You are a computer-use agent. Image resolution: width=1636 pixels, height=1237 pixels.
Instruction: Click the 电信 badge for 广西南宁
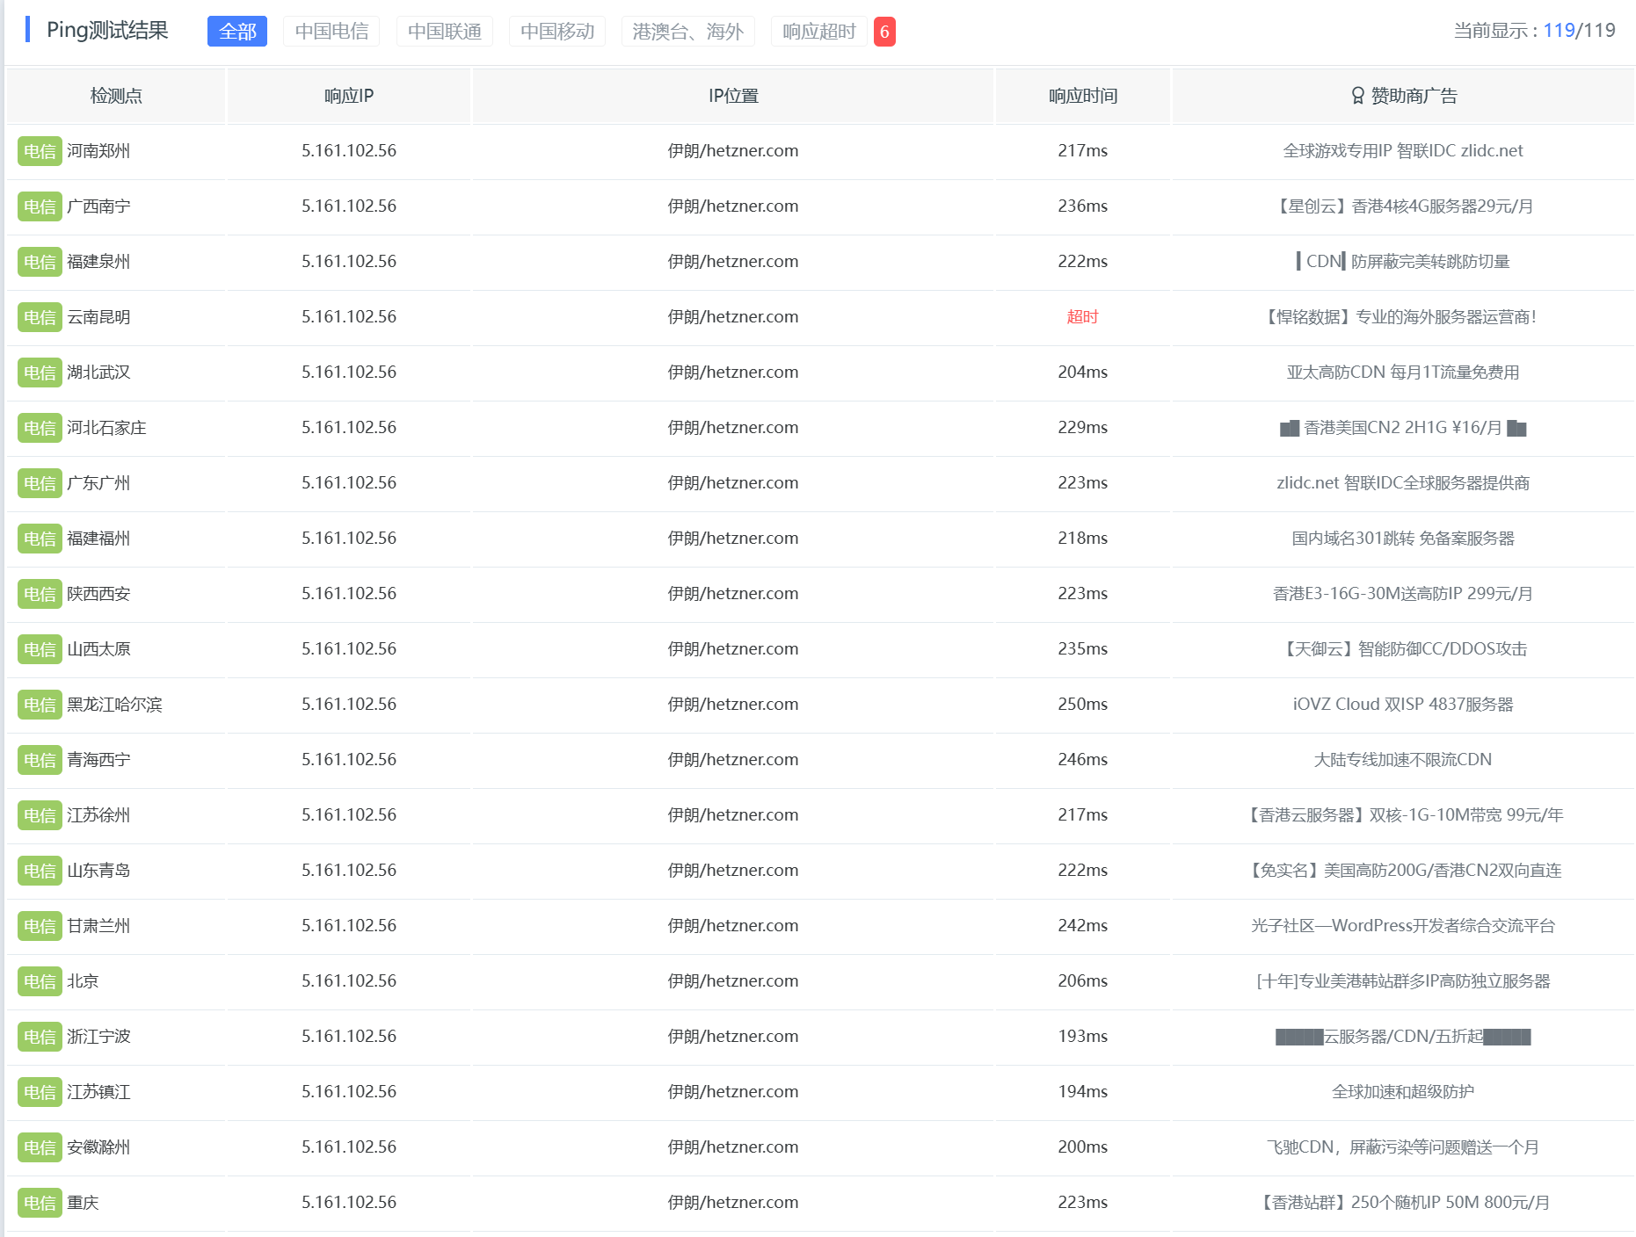click(x=40, y=206)
